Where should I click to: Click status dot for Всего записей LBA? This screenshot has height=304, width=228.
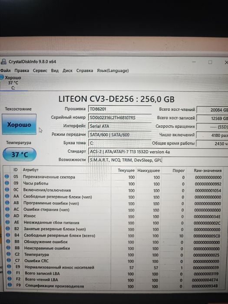(x=9, y=273)
